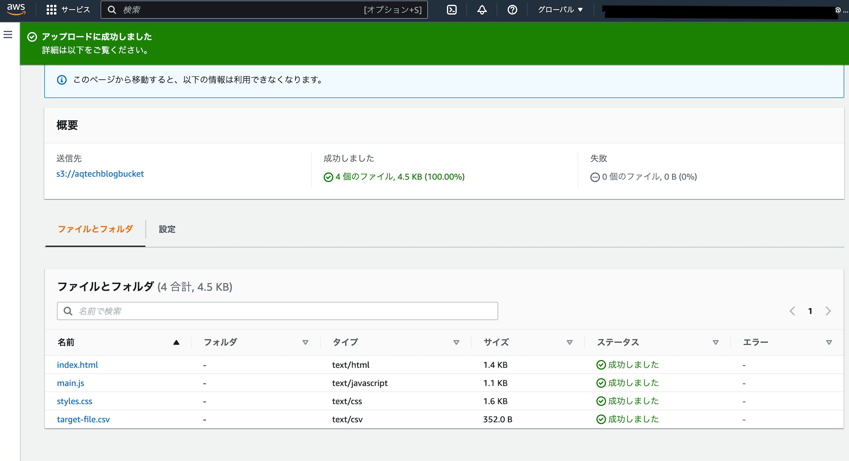Click the success check icon for target-file.csv
849x461 pixels.
pos(601,420)
